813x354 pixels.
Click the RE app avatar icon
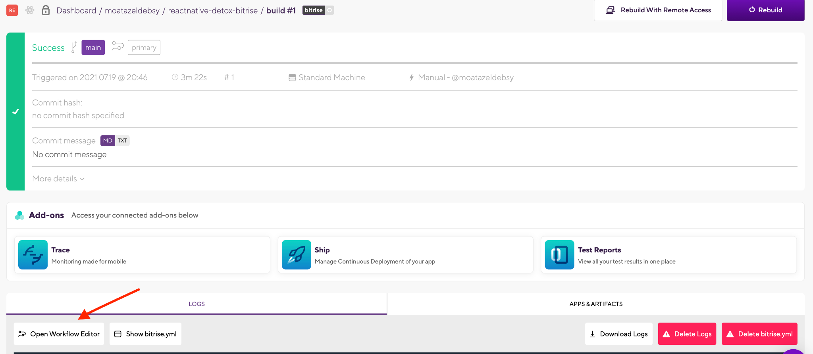click(12, 10)
